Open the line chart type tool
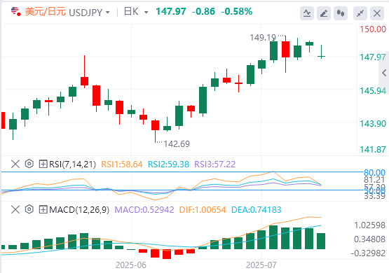Image resolution: width=389 pixels, height=273 pixels. pos(307,13)
